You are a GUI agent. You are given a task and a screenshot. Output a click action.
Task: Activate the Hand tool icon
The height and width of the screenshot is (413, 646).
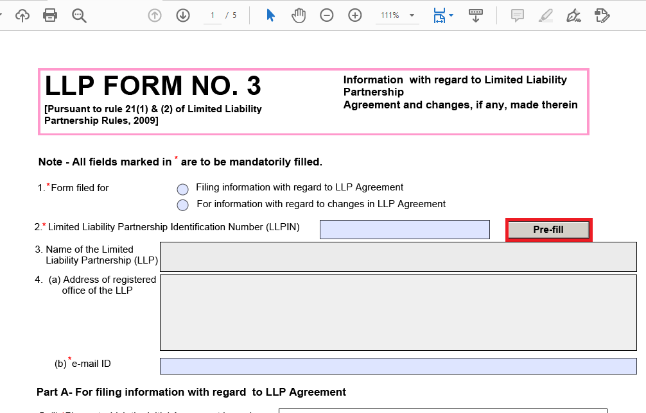(x=298, y=15)
